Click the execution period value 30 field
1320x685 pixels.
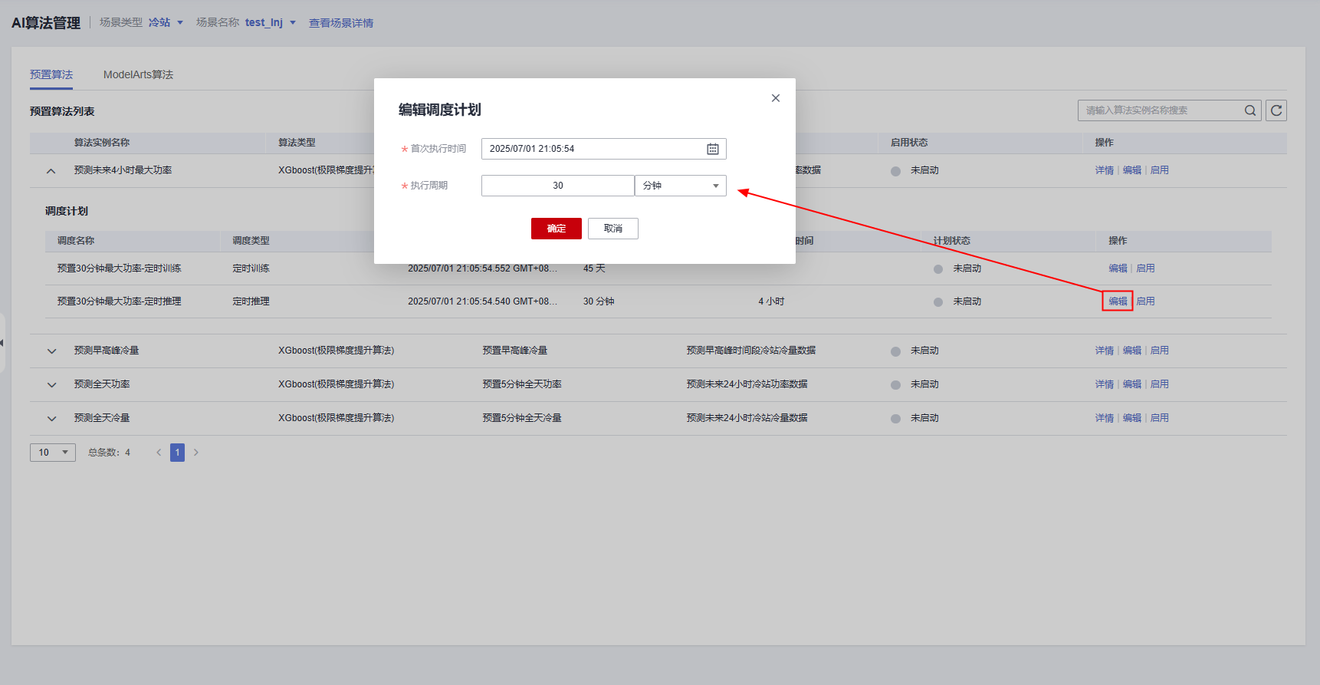[558, 186]
